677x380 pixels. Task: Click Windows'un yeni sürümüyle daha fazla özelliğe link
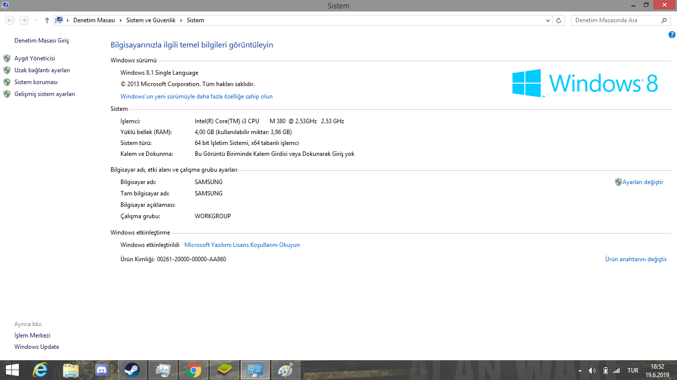click(x=196, y=96)
